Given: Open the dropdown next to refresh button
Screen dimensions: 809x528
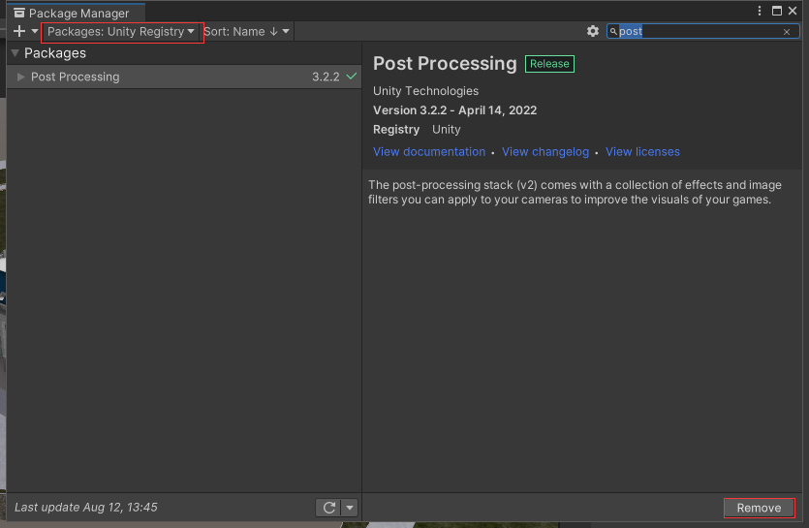Looking at the screenshot, I should click(350, 508).
